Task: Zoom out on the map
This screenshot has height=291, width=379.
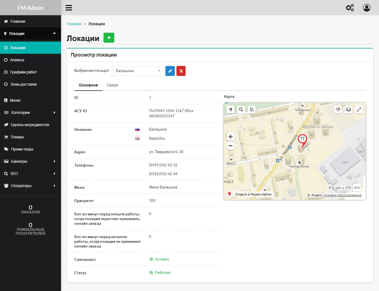Action: pyautogui.click(x=231, y=146)
